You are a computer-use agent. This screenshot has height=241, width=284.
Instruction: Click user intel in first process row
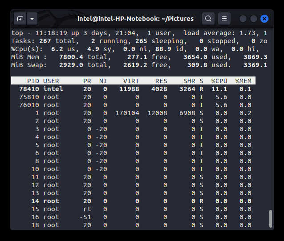point(53,89)
